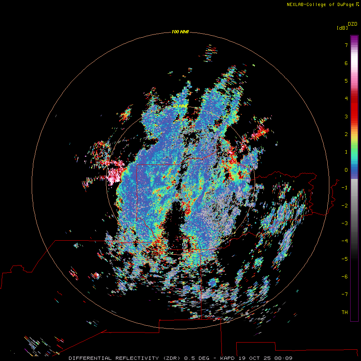Image resolution: width=361 pixels, height=361 pixels.
Task: Click the '-2' value on color scale
Action: coord(345,205)
